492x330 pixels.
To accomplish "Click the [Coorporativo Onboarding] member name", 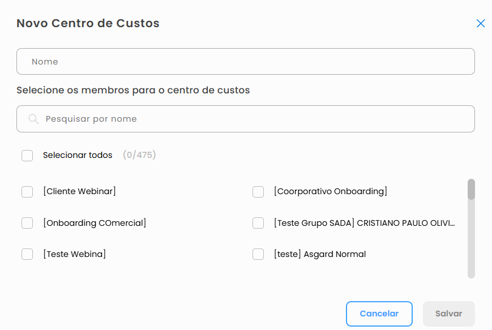I will click(x=331, y=191).
